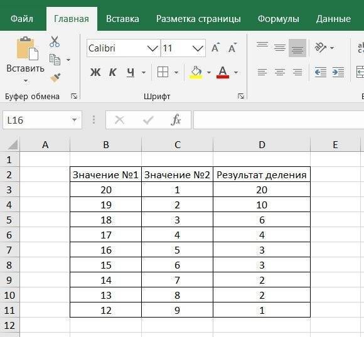Select cell with value 17
Screen dimensions: 364x337
[105, 235]
